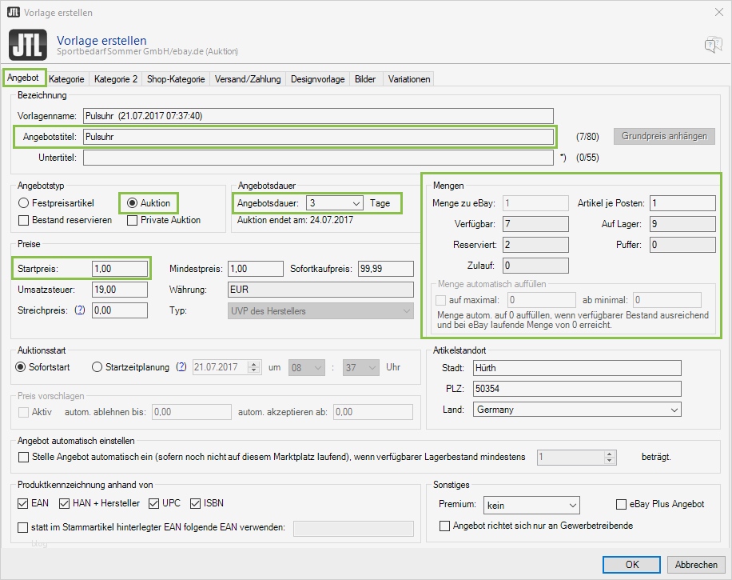Choose the Festpreisartikel option
The width and height of the screenshot is (732, 580).
point(24,203)
